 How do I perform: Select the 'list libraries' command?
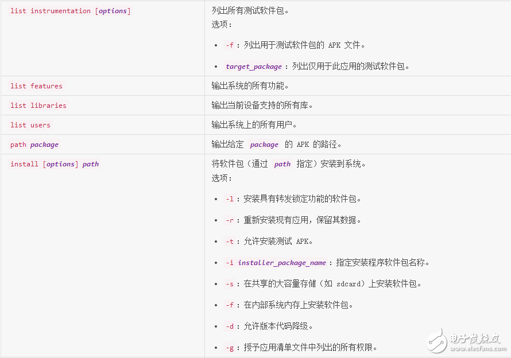[x=38, y=106]
